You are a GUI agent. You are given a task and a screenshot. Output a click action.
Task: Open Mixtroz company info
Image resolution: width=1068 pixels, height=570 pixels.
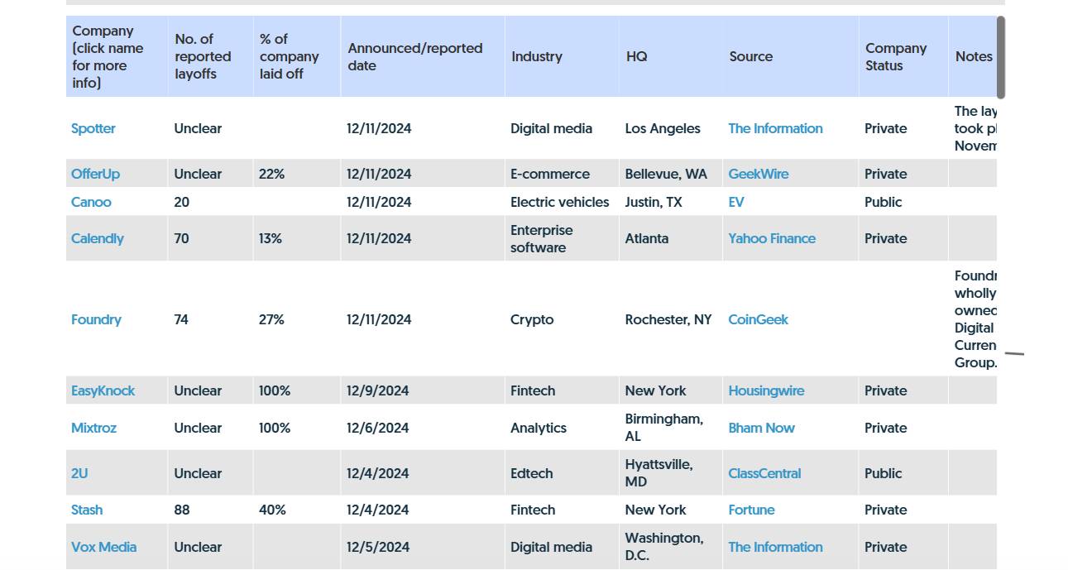(93, 428)
